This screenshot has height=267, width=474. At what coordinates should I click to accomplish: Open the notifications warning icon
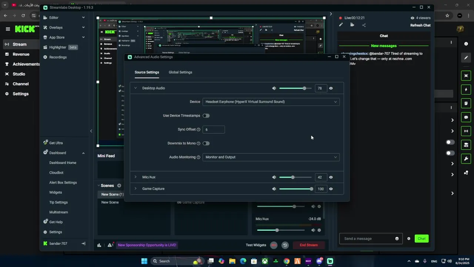click(110, 245)
